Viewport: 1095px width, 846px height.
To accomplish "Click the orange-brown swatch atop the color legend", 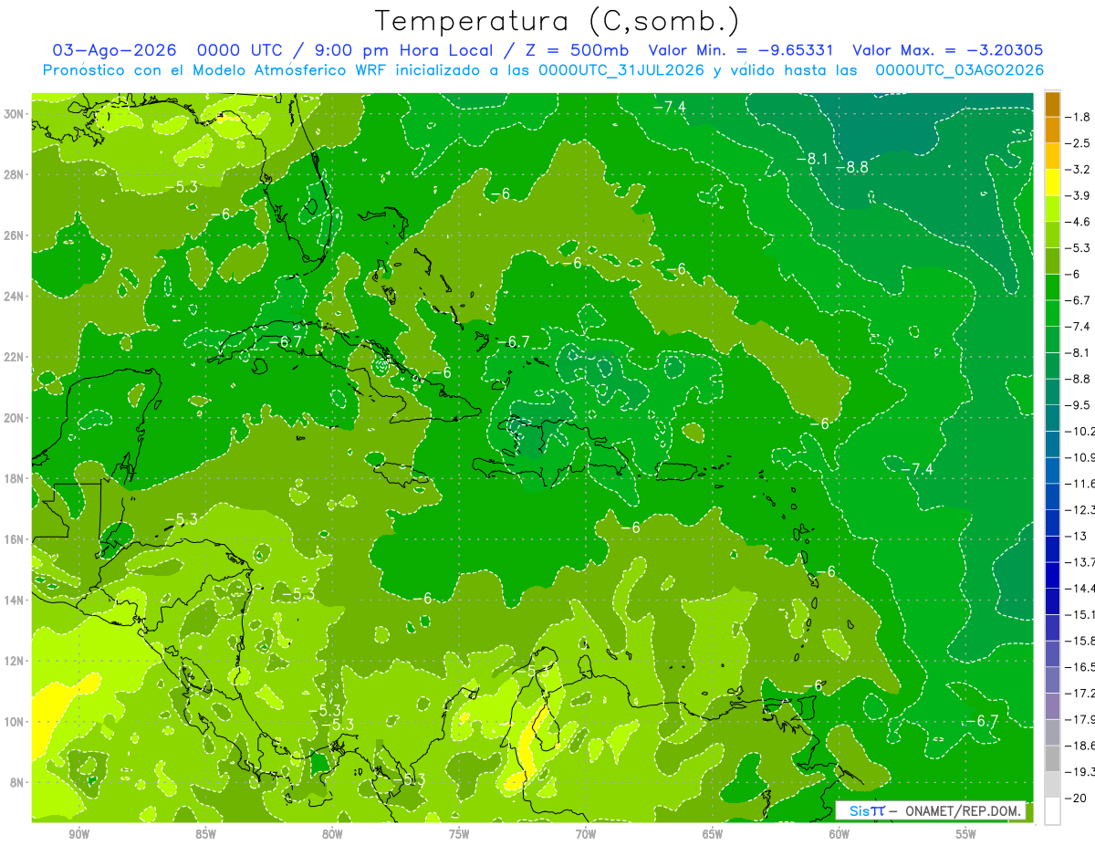I will pyautogui.click(x=1052, y=103).
